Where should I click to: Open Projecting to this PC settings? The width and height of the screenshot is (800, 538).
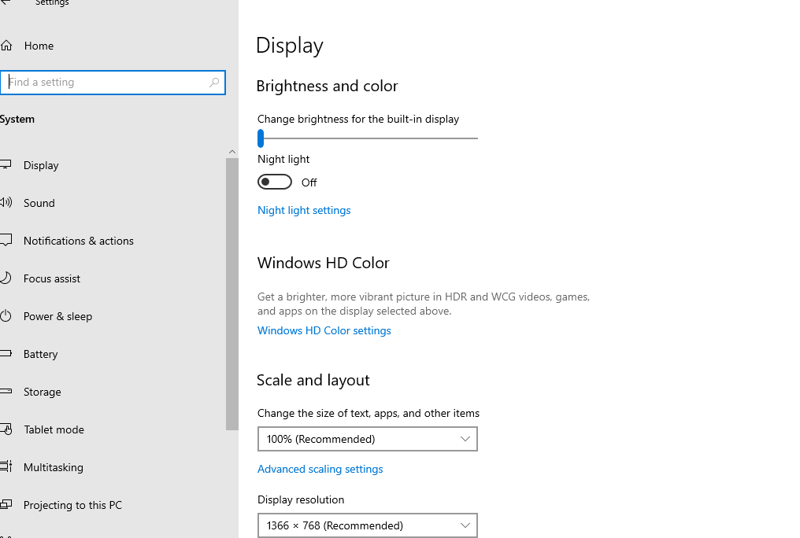[72, 505]
